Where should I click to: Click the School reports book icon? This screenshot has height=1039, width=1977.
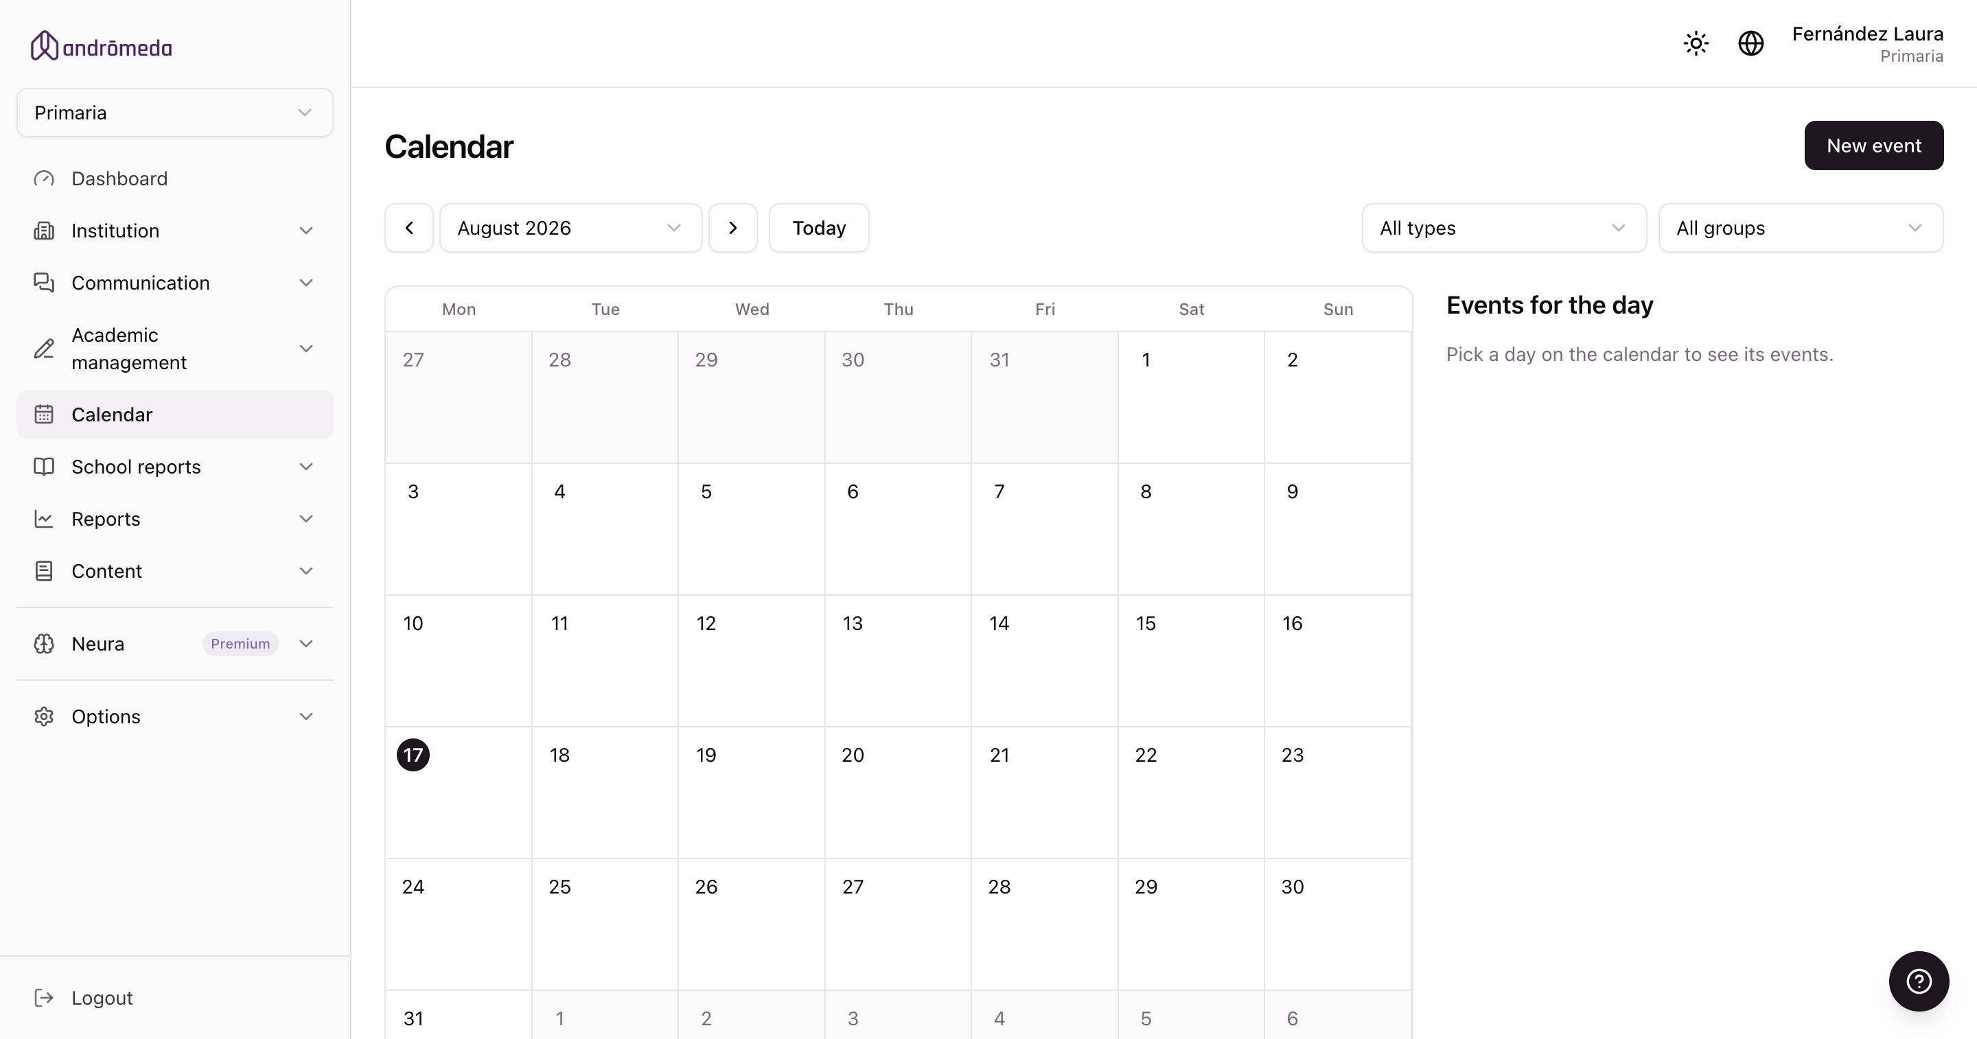[x=44, y=467]
